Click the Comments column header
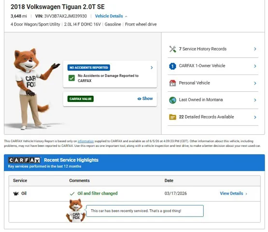268x232 pixels. (x=79, y=180)
